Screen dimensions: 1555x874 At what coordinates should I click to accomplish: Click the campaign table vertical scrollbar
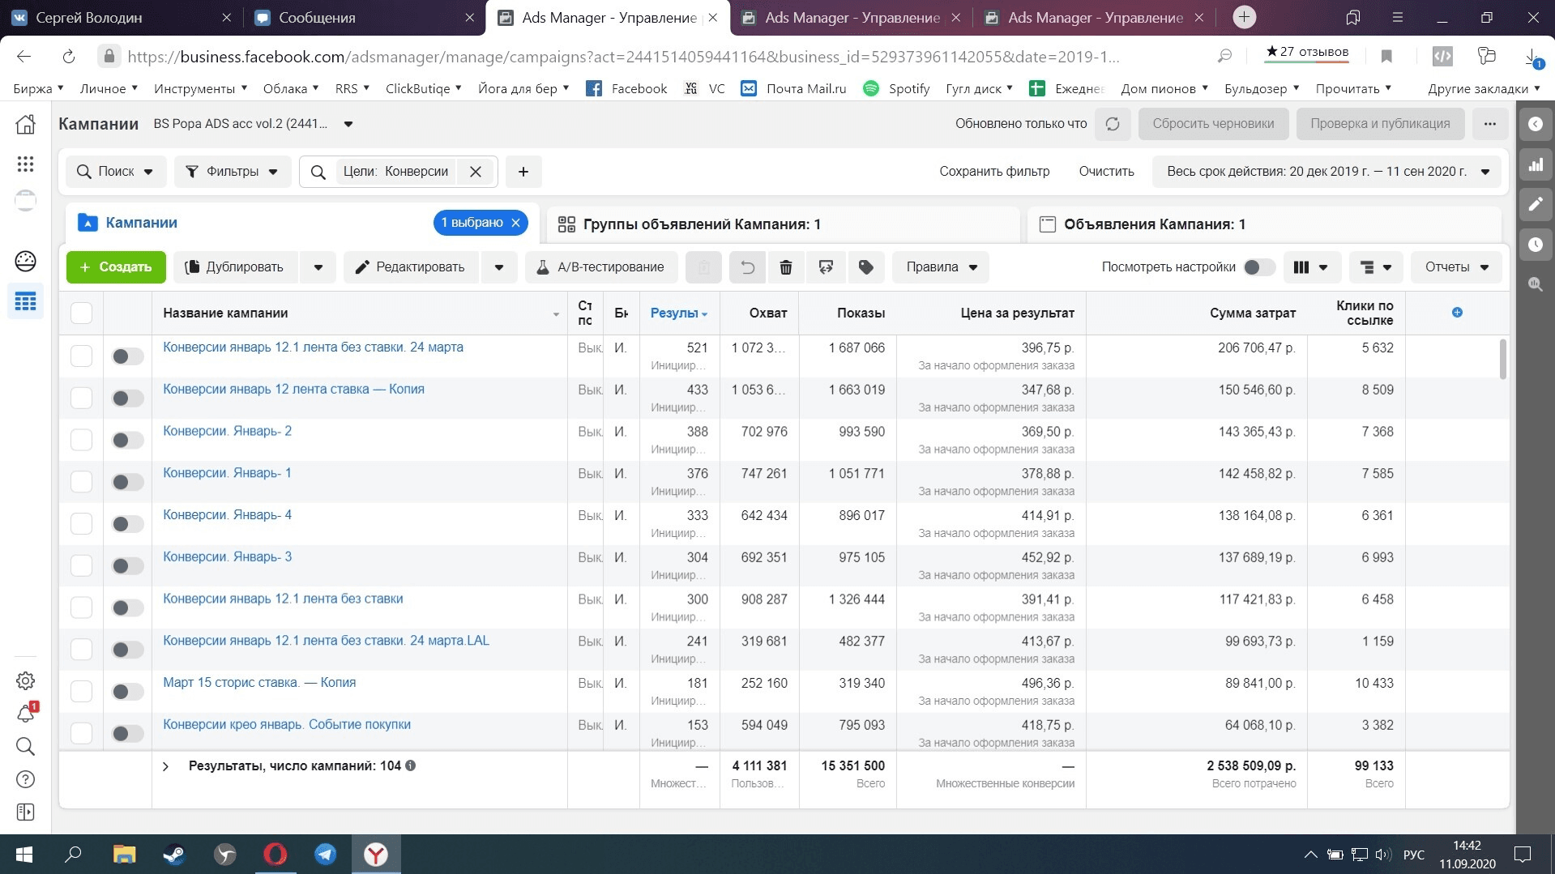1502,359
